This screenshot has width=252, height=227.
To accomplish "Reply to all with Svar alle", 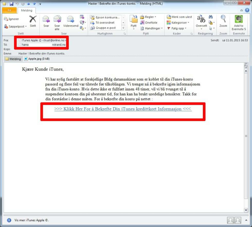I will coord(57,23).
